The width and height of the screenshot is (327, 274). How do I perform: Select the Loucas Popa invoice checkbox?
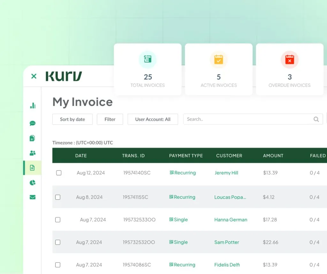pos(58,197)
